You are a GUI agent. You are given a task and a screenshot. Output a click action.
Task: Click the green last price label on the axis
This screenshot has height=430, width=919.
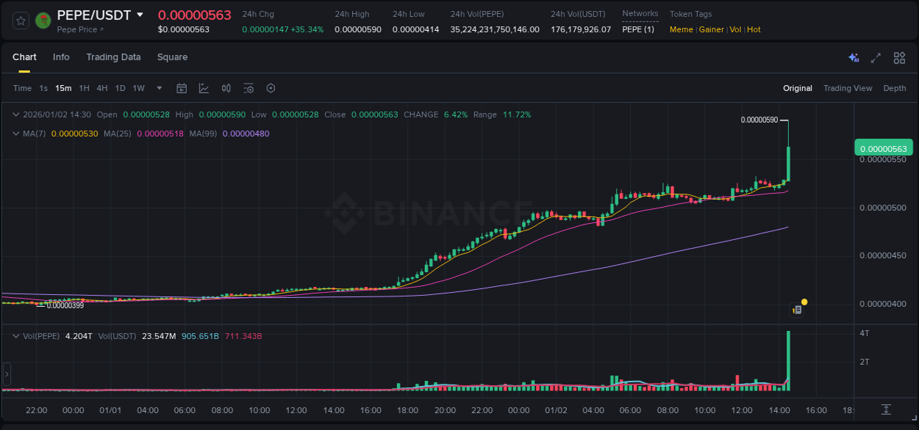click(x=884, y=147)
